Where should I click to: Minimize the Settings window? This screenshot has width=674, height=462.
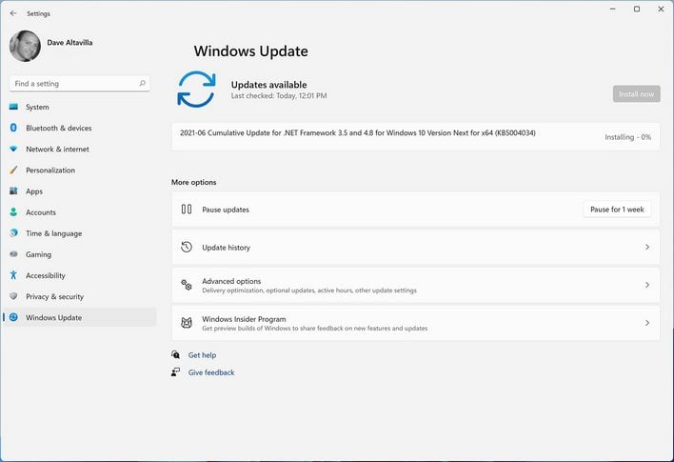pyautogui.click(x=612, y=9)
